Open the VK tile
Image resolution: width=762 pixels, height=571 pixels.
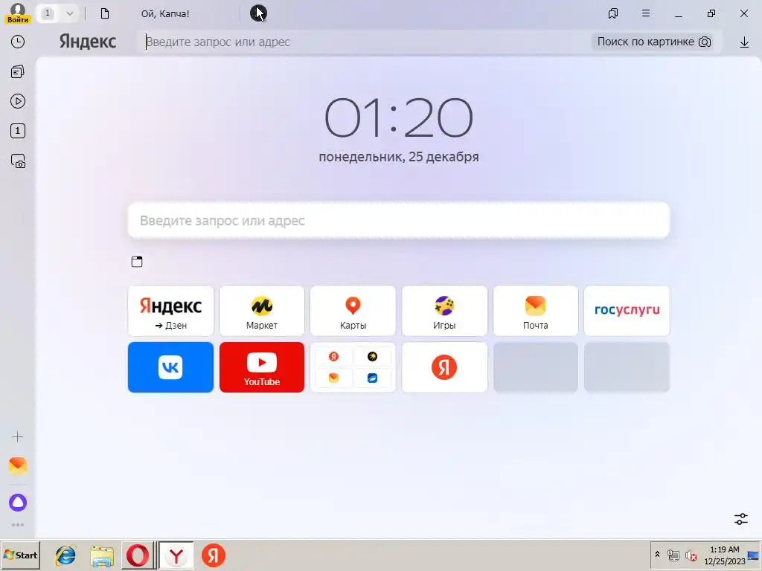(x=170, y=367)
